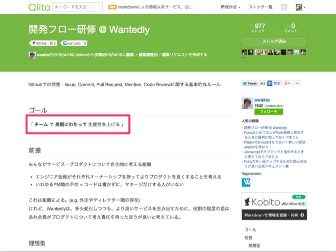The image size is (336, 252).
Task: Select the wantedly tag
Action: 74,43
